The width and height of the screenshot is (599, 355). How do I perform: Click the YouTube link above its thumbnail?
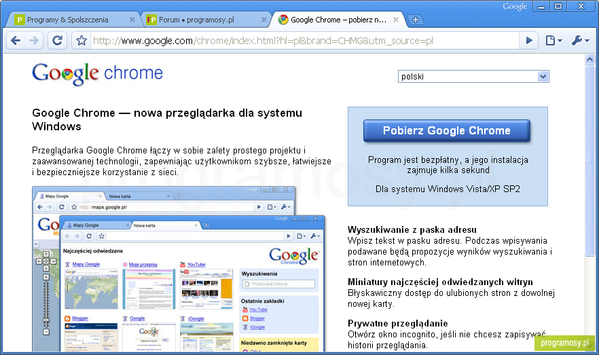(196, 264)
